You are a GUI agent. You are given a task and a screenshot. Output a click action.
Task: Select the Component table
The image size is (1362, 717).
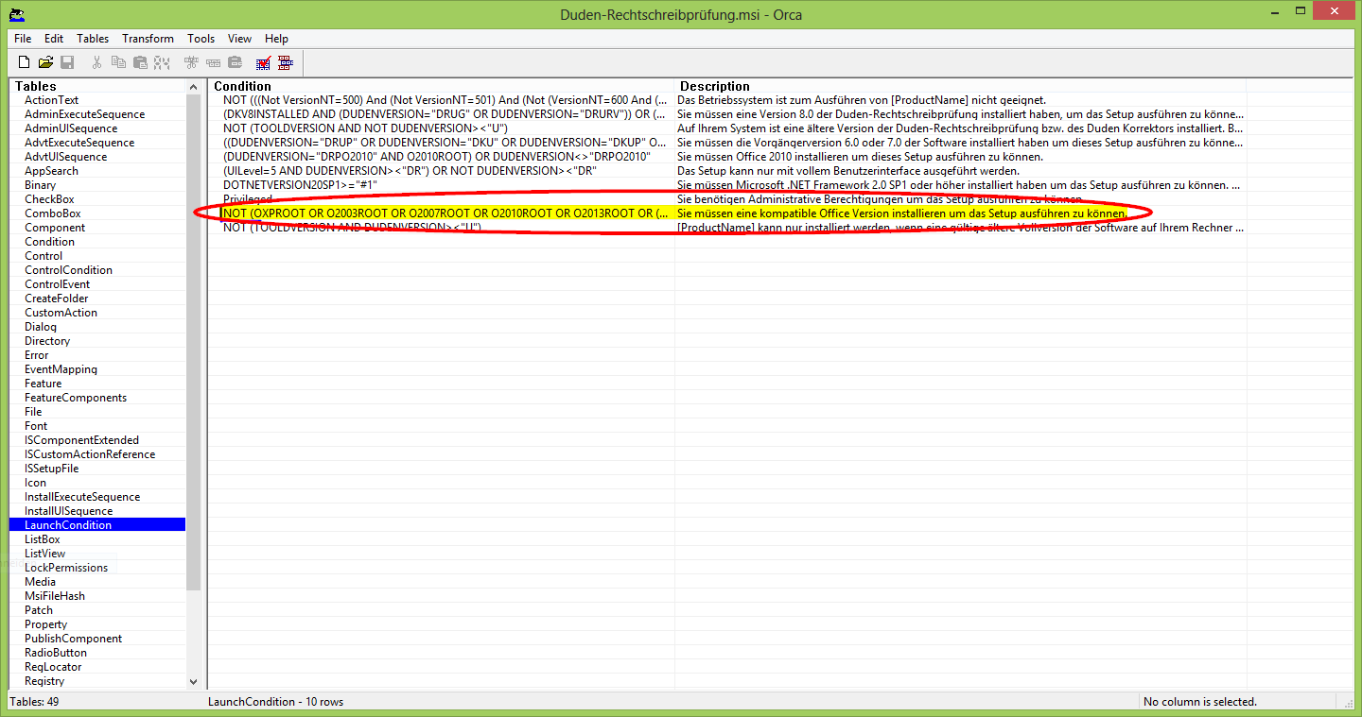pos(55,228)
